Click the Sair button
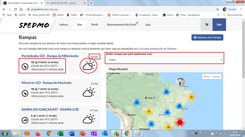 219,25
